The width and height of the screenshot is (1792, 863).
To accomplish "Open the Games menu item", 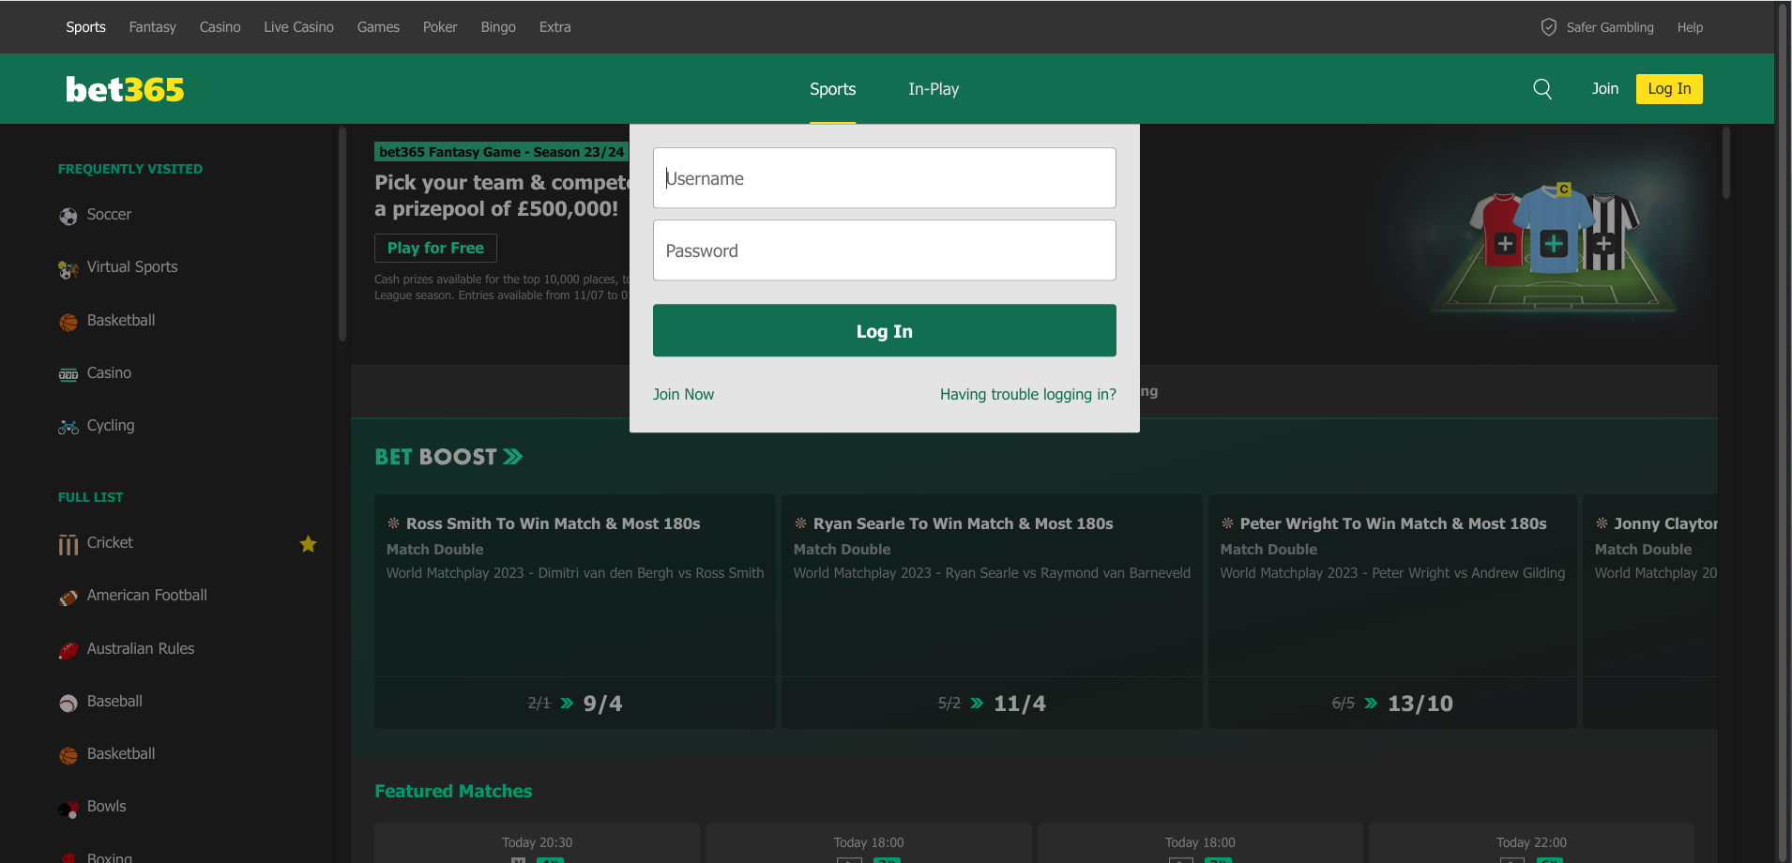I will 378,27.
